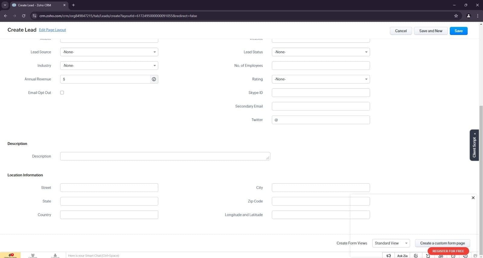
Task: Open the Lead Status dropdown
Action: click(x=321, y=52)
